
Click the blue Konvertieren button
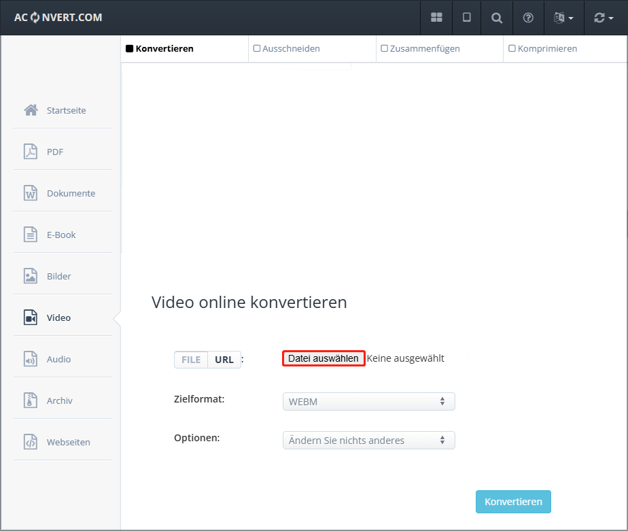513,502
